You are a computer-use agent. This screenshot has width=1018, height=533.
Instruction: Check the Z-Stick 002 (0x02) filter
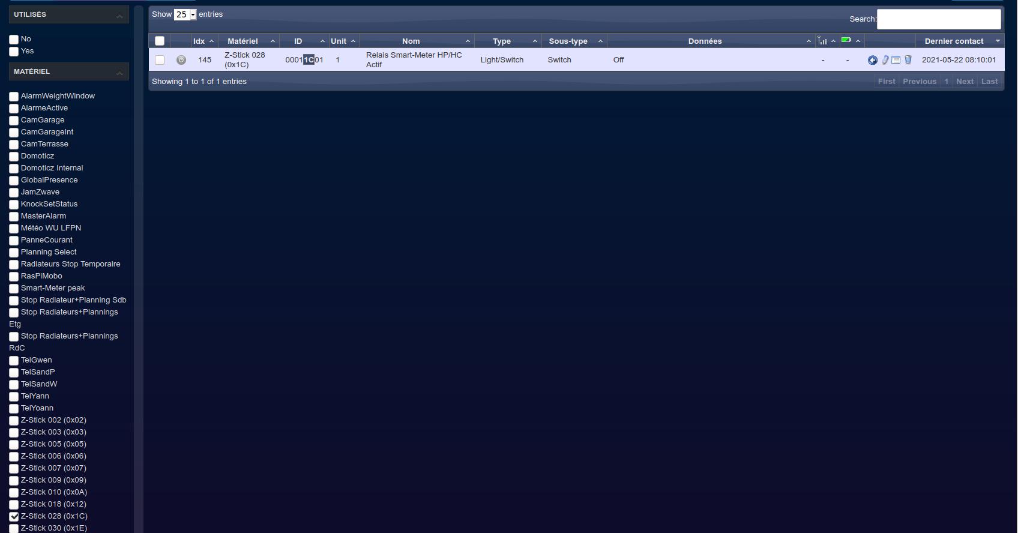tap(14, 421)
